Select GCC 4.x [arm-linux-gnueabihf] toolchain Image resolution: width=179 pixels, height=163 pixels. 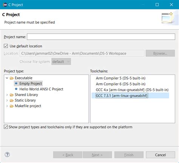[132, 90]
